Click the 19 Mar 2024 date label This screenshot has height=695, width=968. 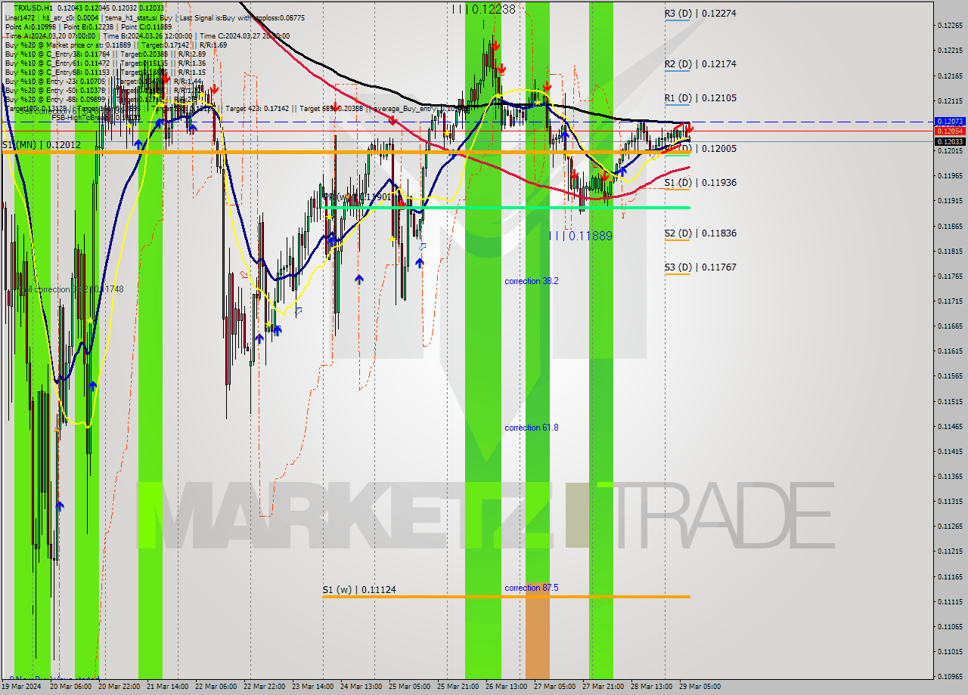coord(21,687)
